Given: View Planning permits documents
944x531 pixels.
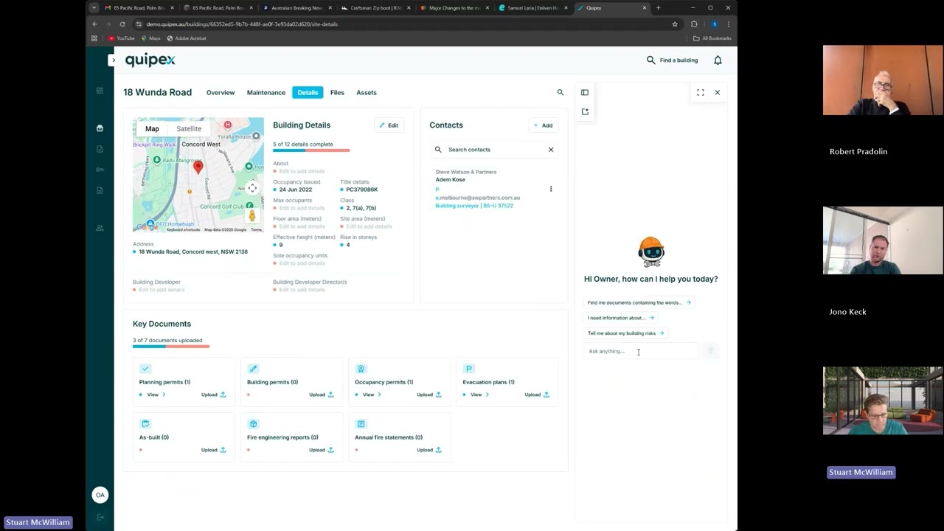Looking at the screenshot, I should [156, 395].
